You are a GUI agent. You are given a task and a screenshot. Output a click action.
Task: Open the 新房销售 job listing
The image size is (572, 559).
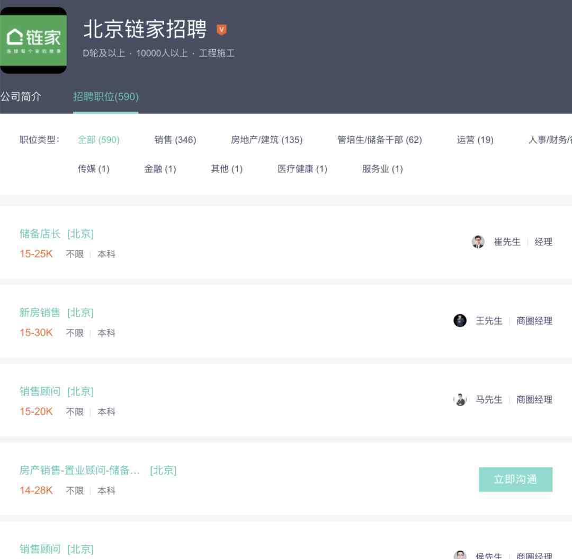click(40, 313)
